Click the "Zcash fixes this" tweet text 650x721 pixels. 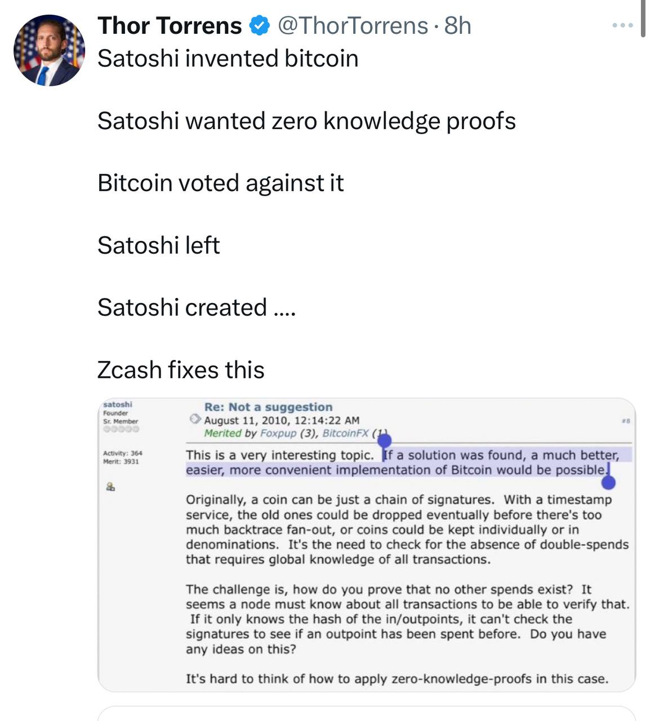pos(181,370)
